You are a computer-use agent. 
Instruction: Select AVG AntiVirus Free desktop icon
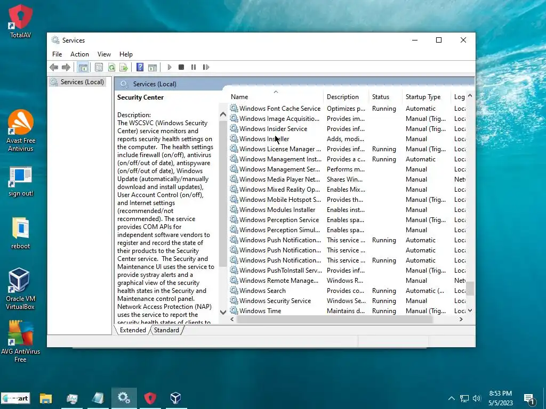pyautogui.click(x=20, y=341)
